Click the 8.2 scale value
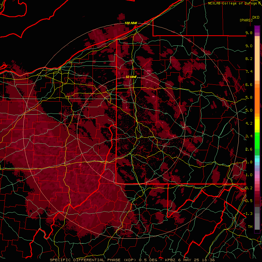Image resolution: width=262 pixels, height=262 pixels. tap(249, 59)
